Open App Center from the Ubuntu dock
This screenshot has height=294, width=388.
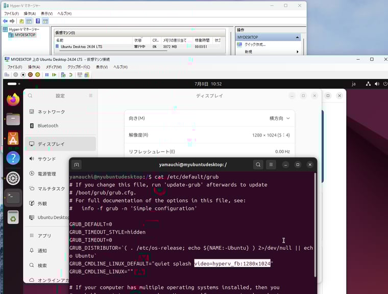tap(13, 139)
